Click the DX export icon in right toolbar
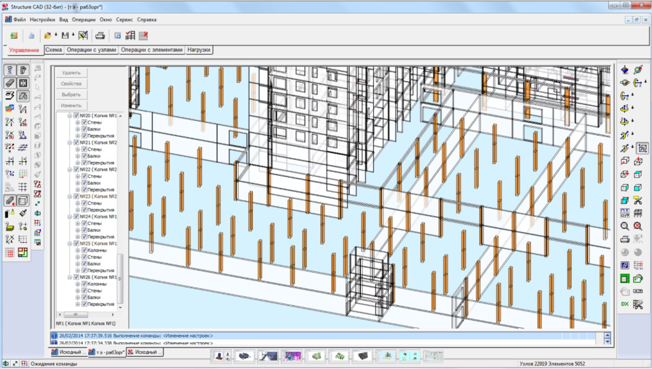 (625, 304)
